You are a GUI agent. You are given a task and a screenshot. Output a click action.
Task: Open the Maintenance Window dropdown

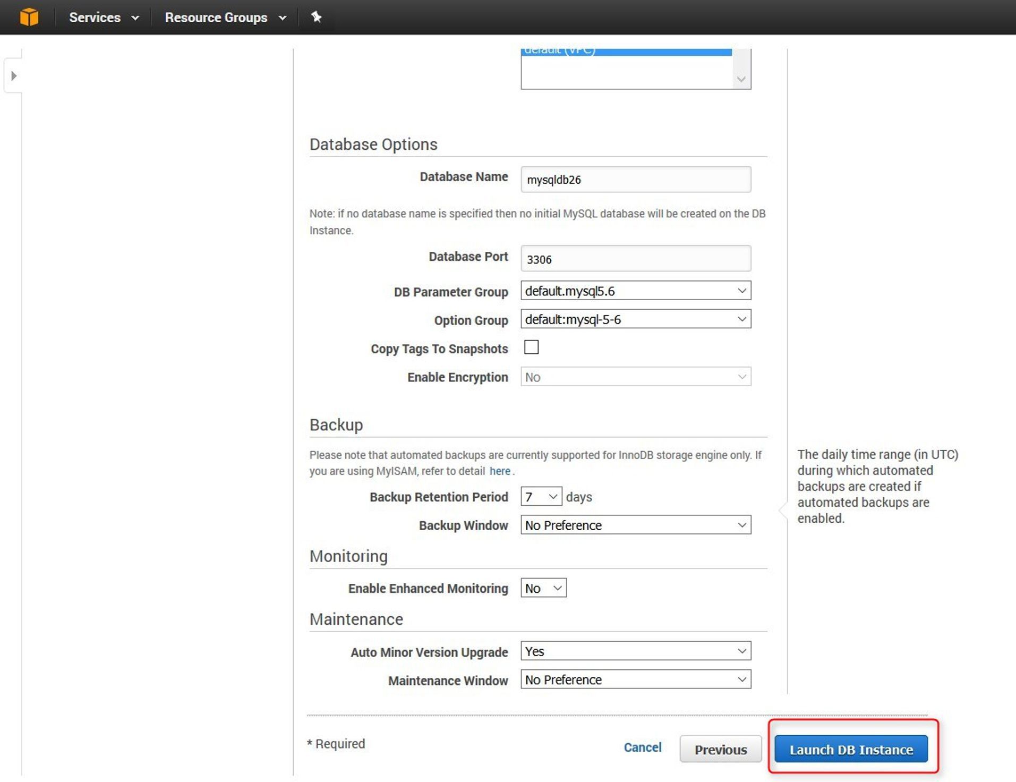[636, 679]
